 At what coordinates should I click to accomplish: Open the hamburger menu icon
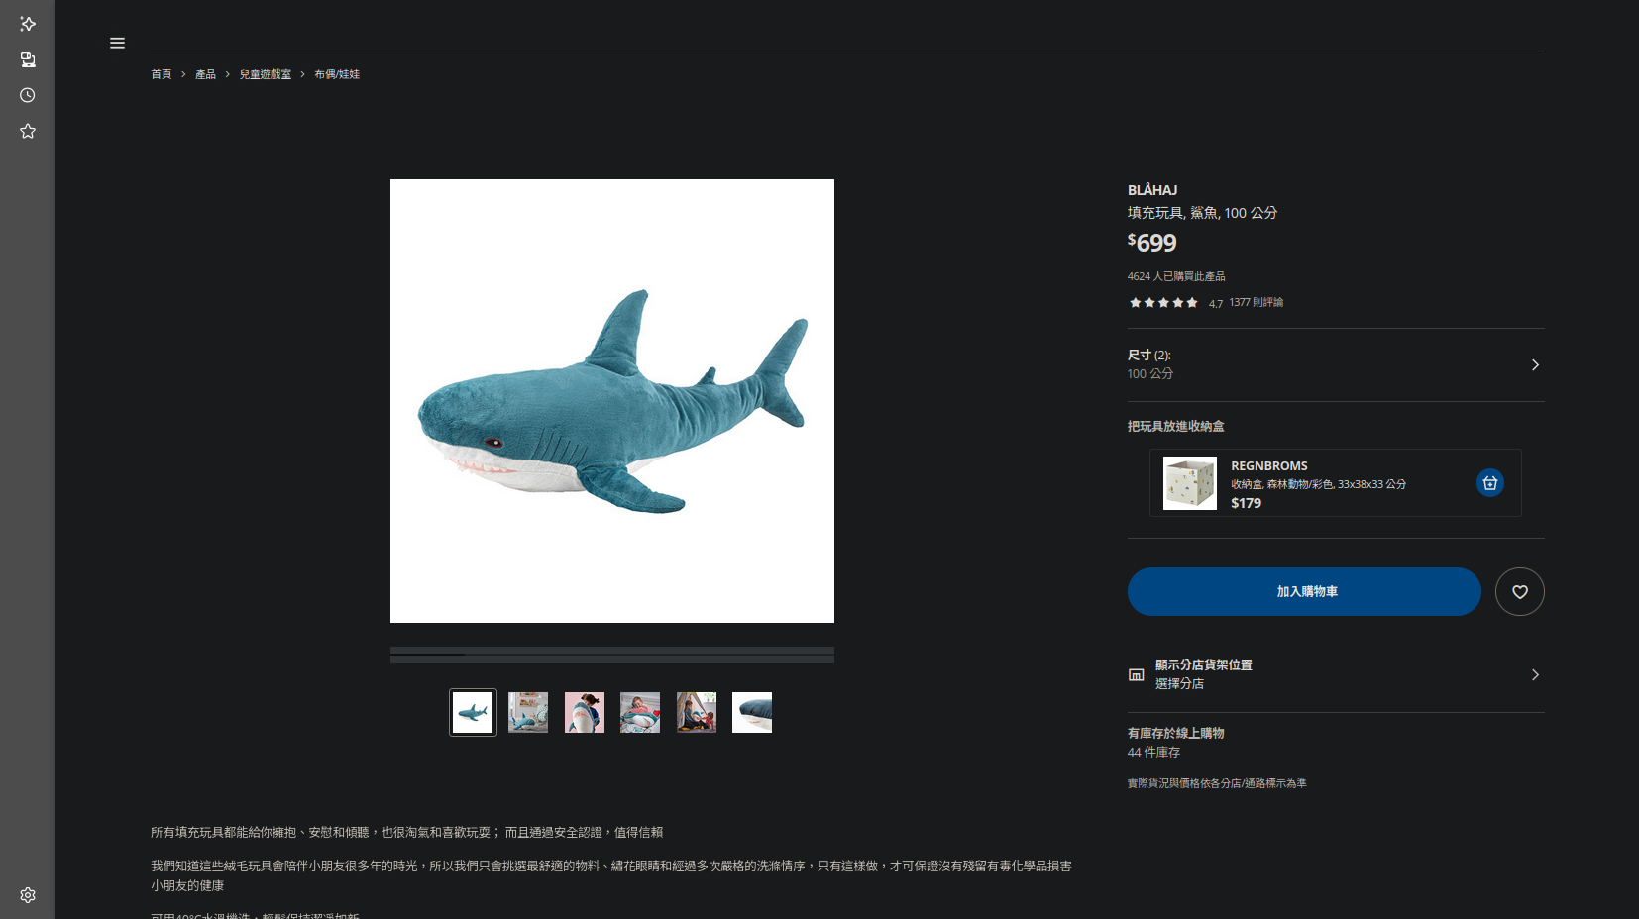pyautogui.click(x=117, y=43)
